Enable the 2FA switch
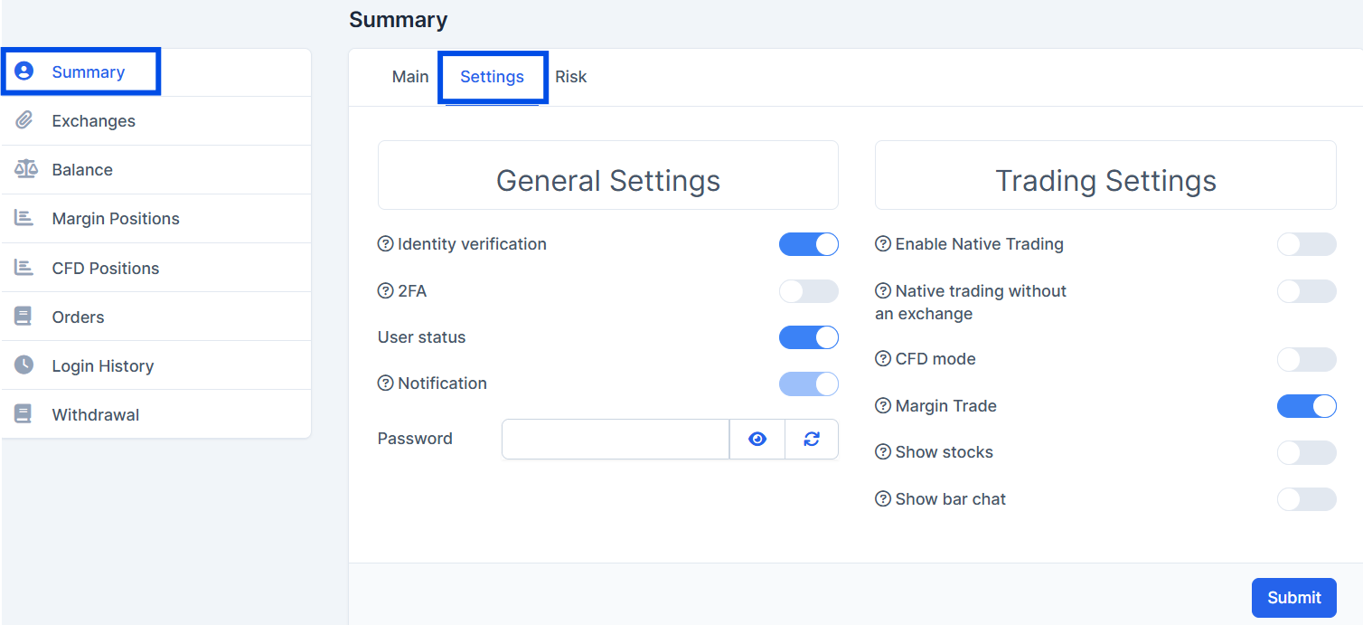Screen dimensions: 1363x625 [809, 290]
